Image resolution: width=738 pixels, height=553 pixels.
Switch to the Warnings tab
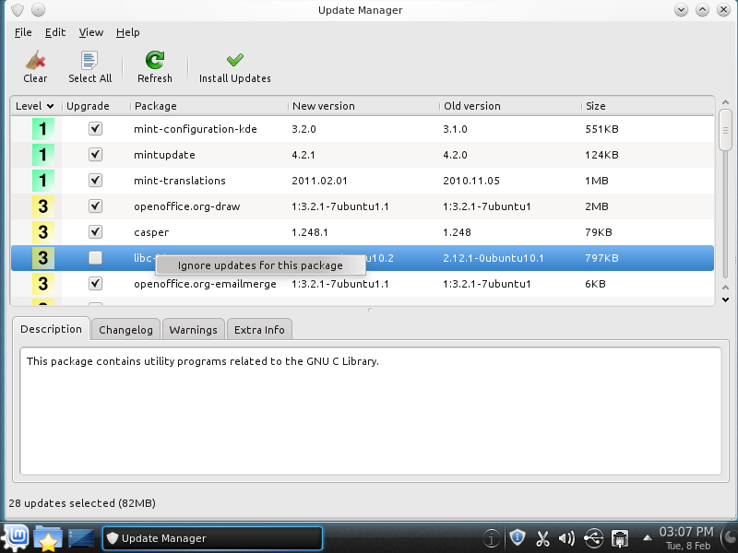(194, 330)
